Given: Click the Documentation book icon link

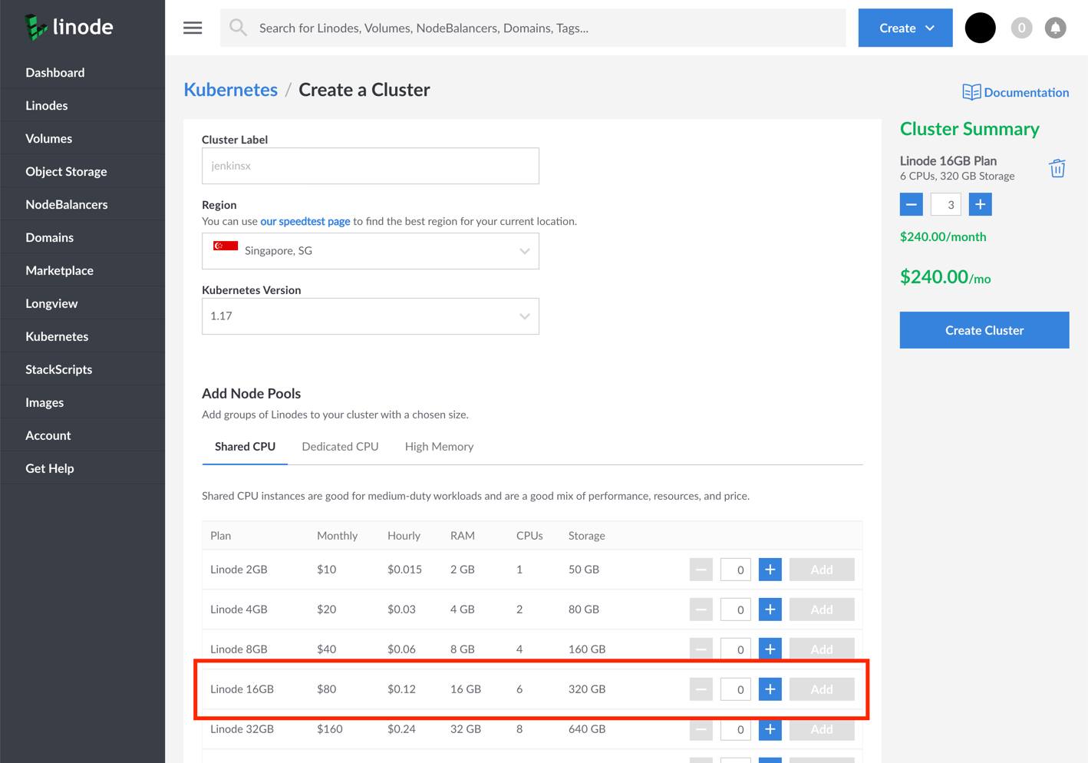Looking at the screenshot, I should tap(971, 92).
